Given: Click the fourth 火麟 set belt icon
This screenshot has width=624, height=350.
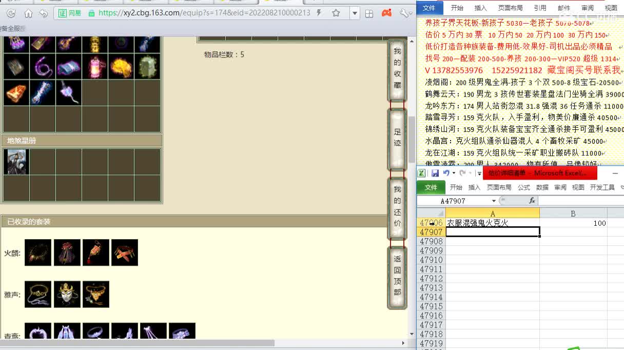Looking at the screenshot, I should pos(124,252).
